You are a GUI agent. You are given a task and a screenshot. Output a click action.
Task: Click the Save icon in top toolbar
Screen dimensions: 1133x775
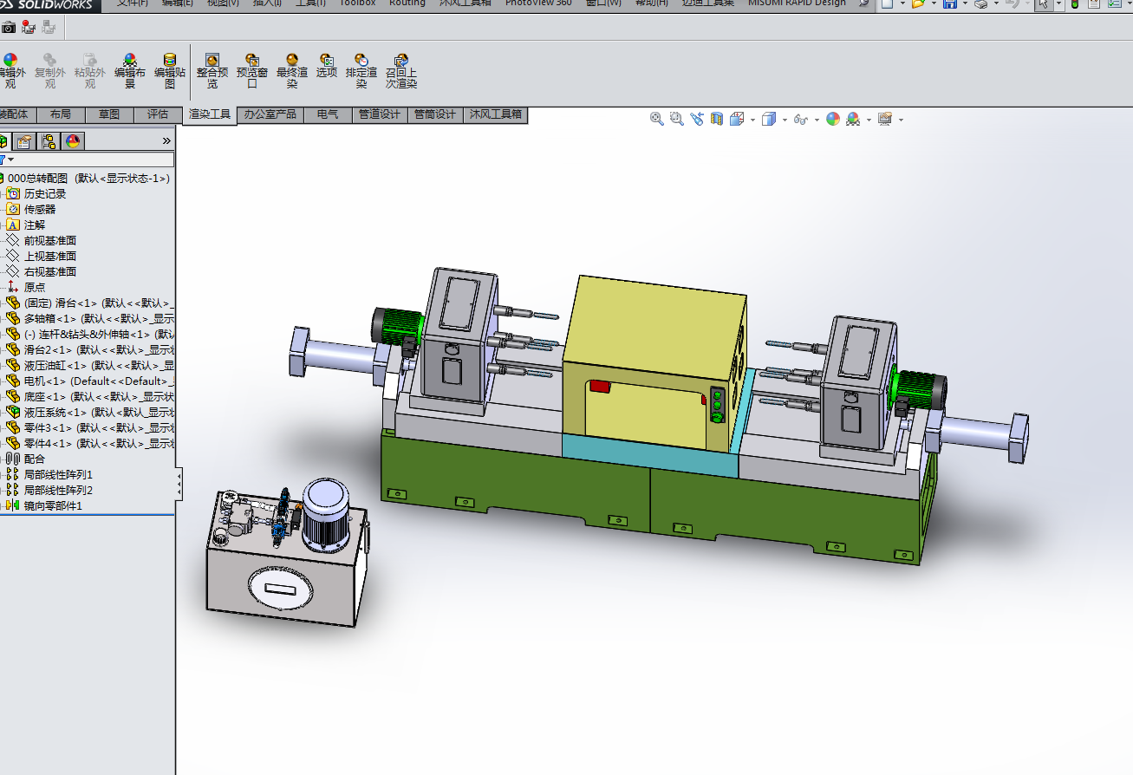tap(950, 4)
